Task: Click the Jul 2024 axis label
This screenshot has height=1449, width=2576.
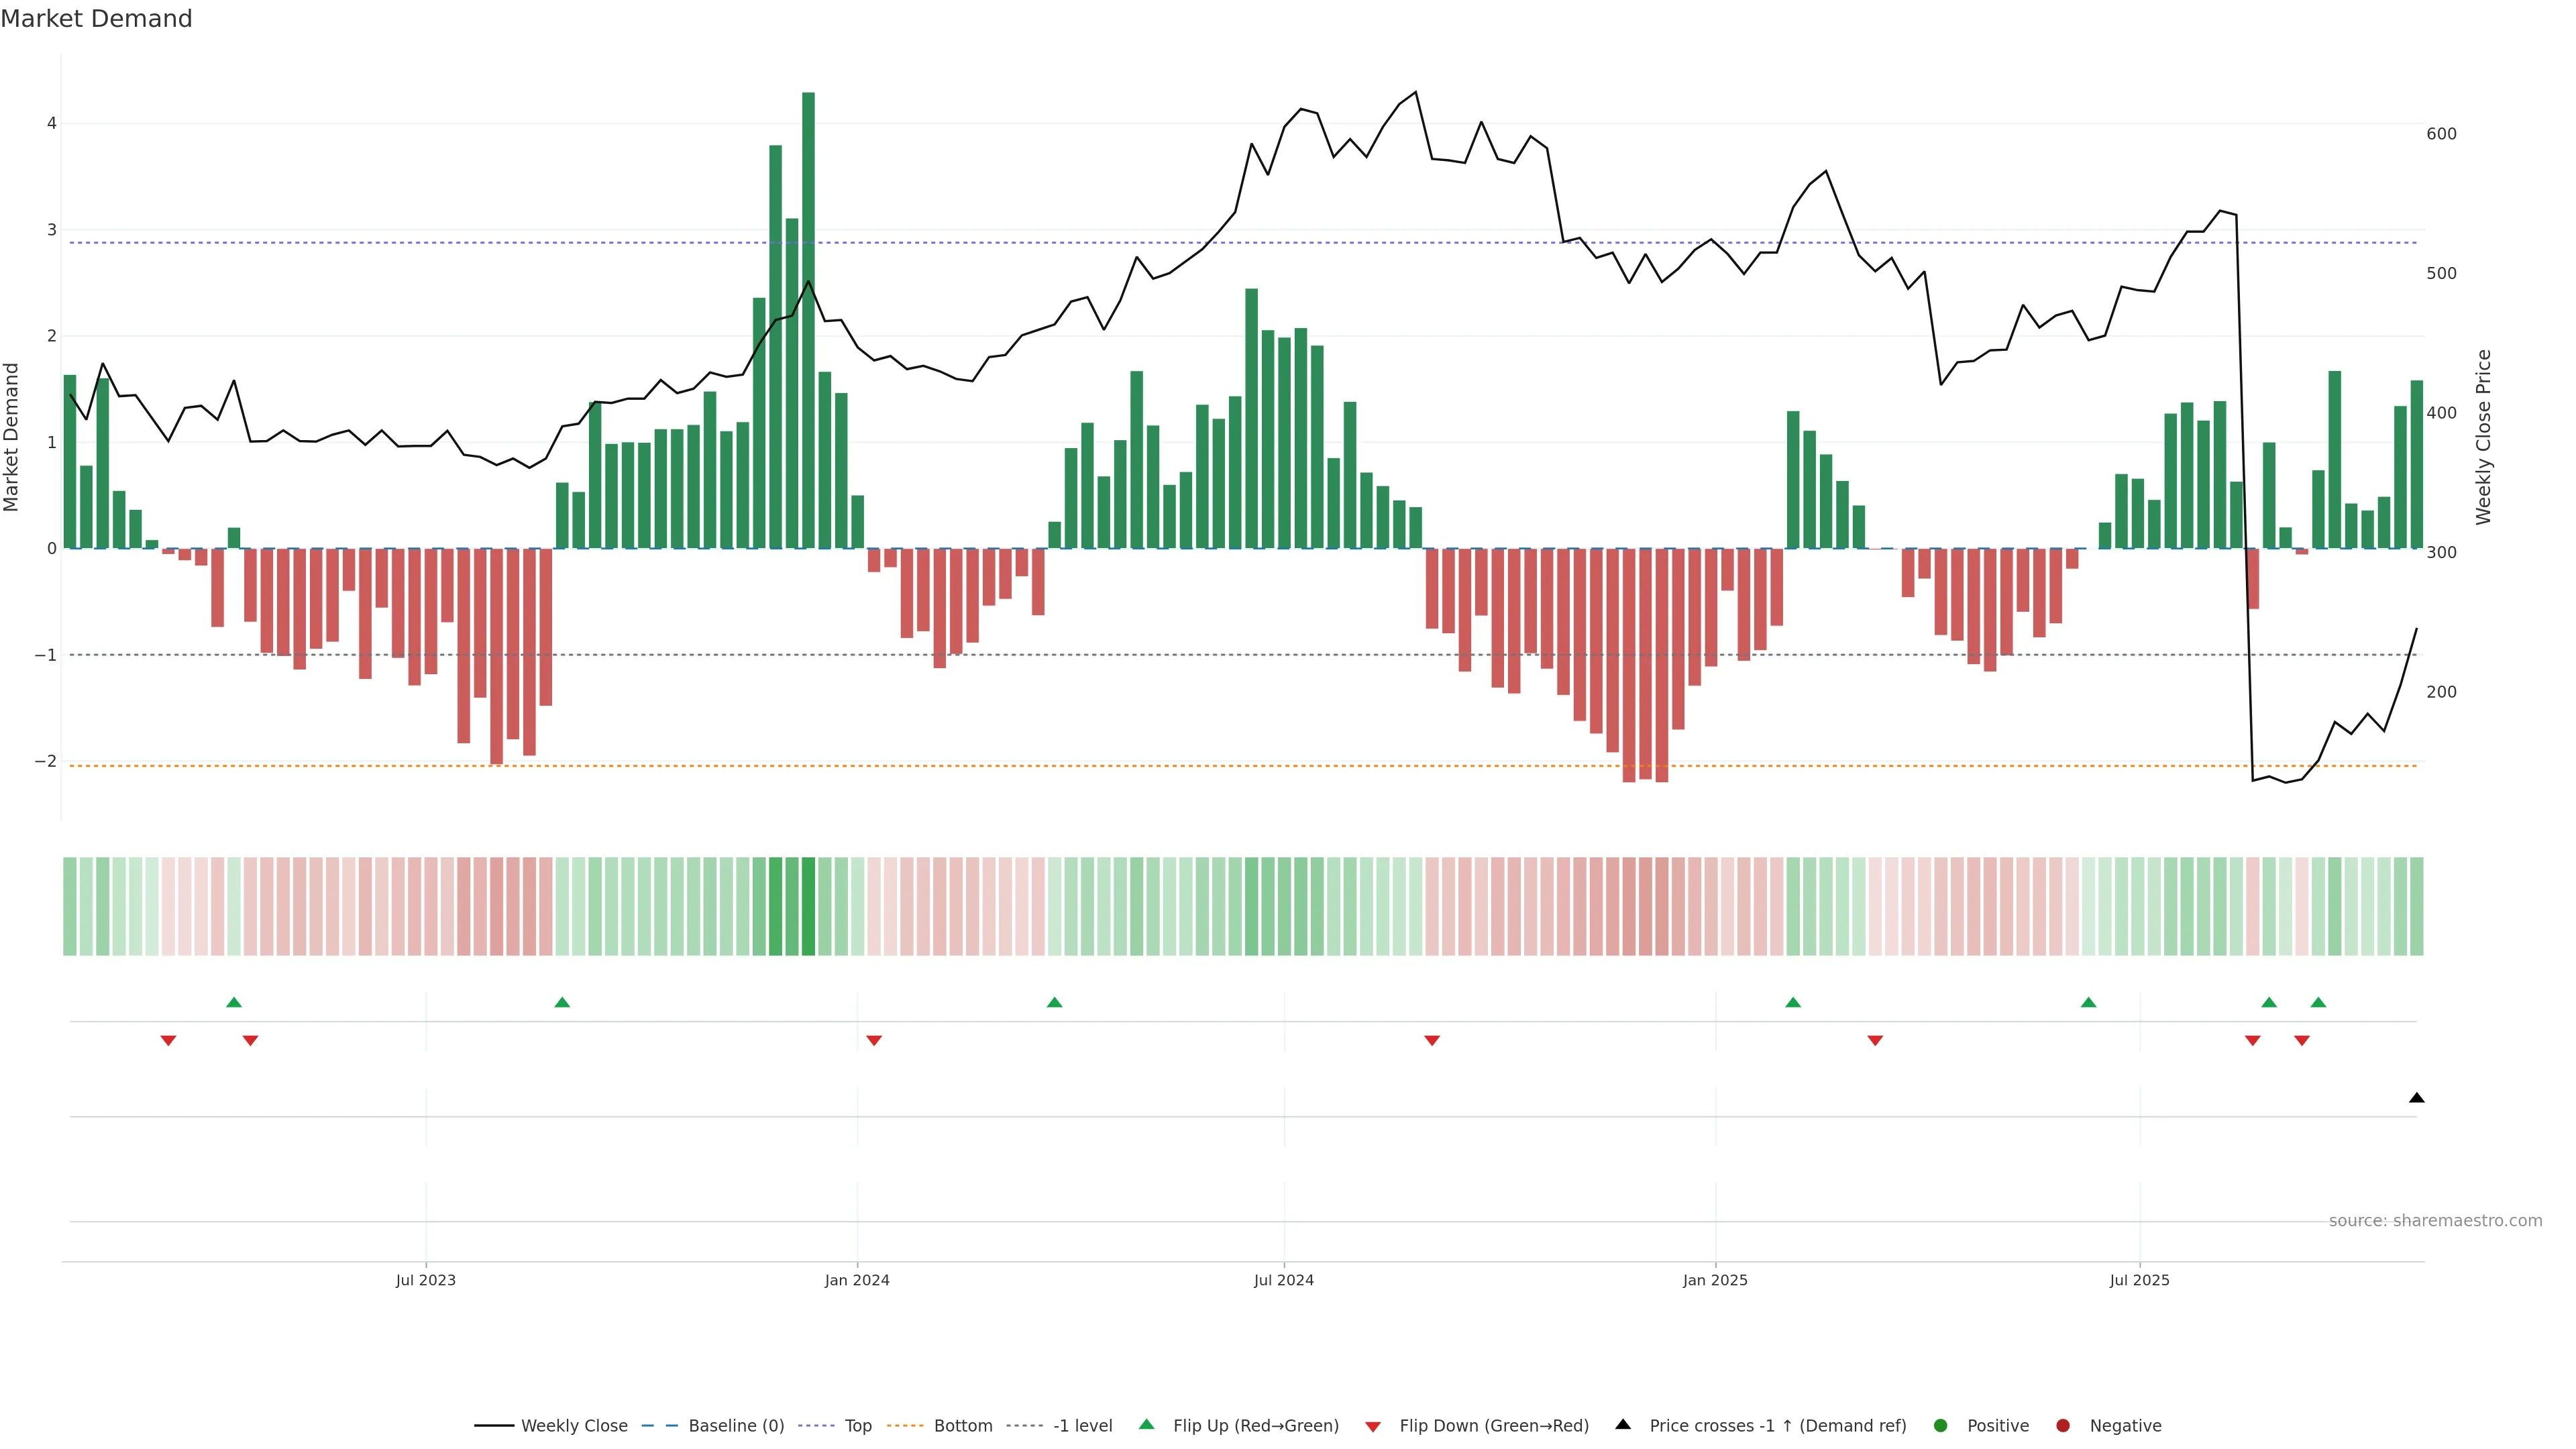Action: pos(1284,1280)
